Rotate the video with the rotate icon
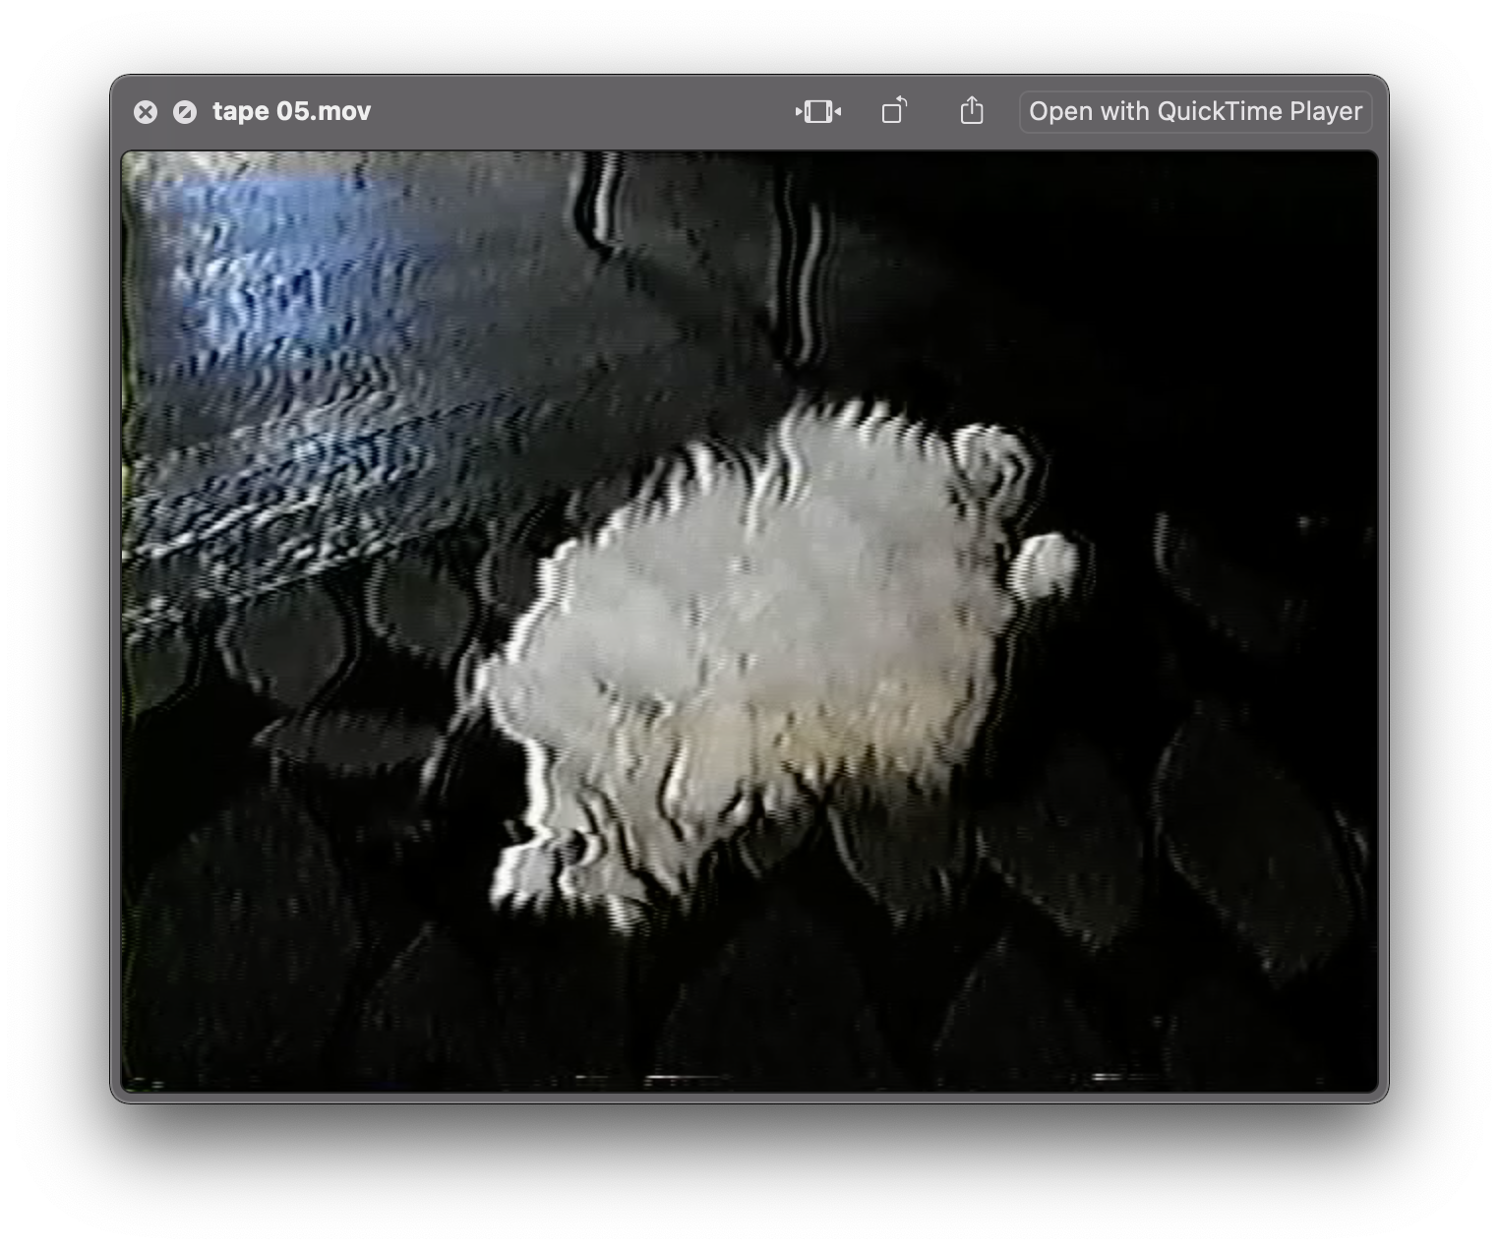The image size is (1499, 1249). pyautogui.click(x=894, y=110)
